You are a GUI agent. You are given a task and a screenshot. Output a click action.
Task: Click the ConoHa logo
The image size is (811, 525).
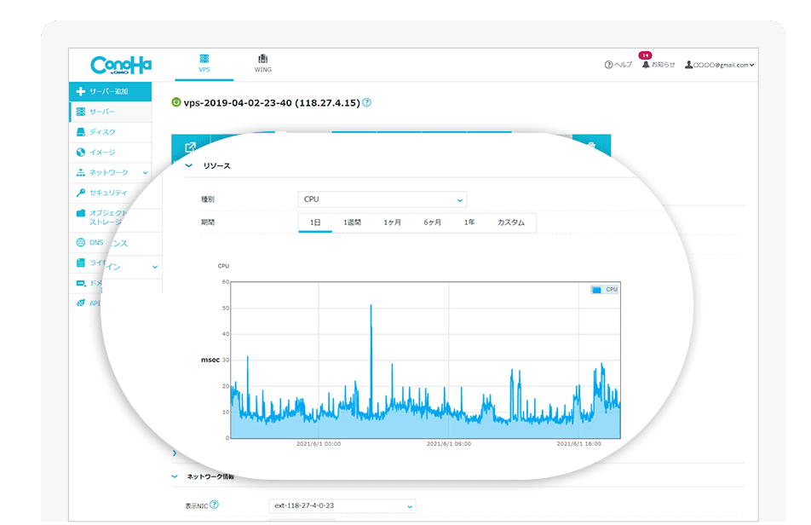[121, 65]
